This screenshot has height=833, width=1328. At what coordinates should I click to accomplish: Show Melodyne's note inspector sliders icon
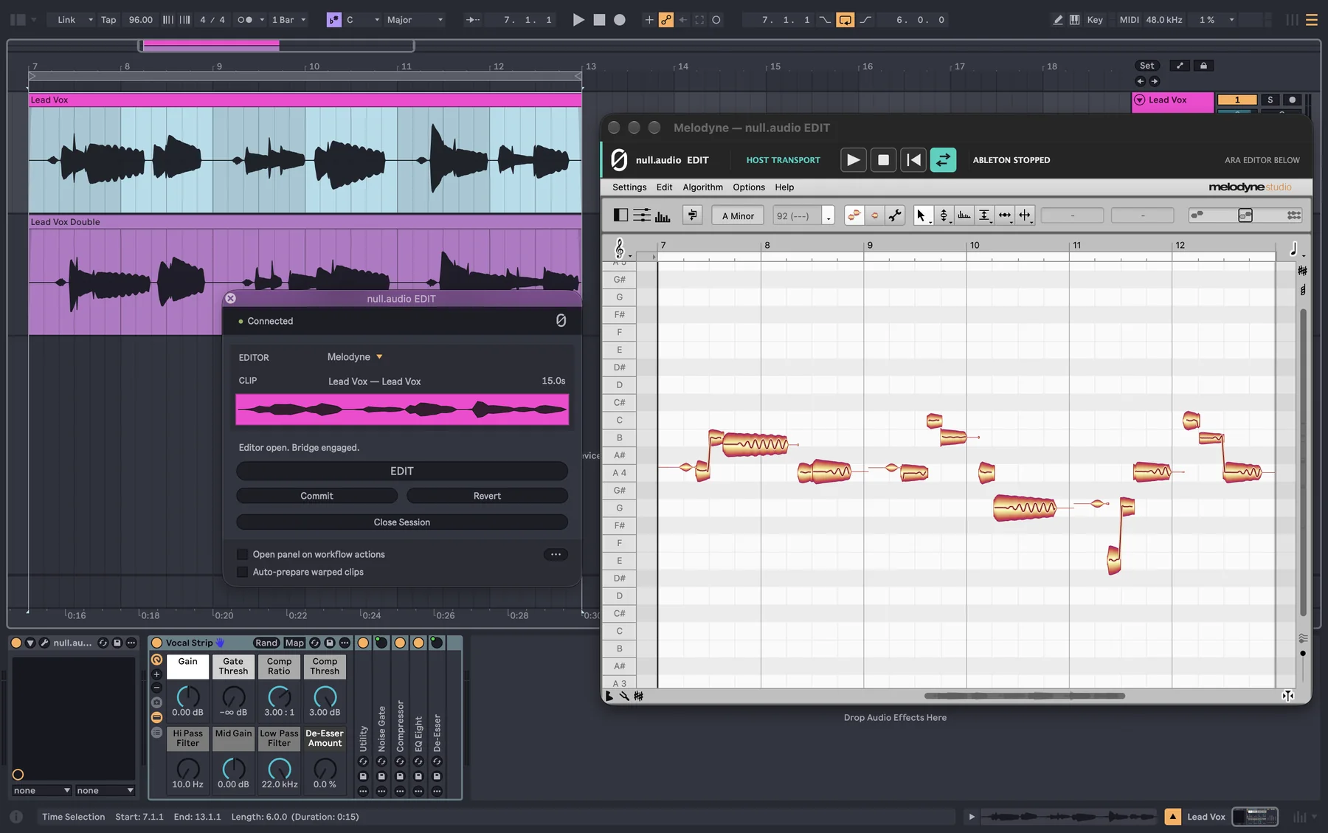click(x=642, y=215)
